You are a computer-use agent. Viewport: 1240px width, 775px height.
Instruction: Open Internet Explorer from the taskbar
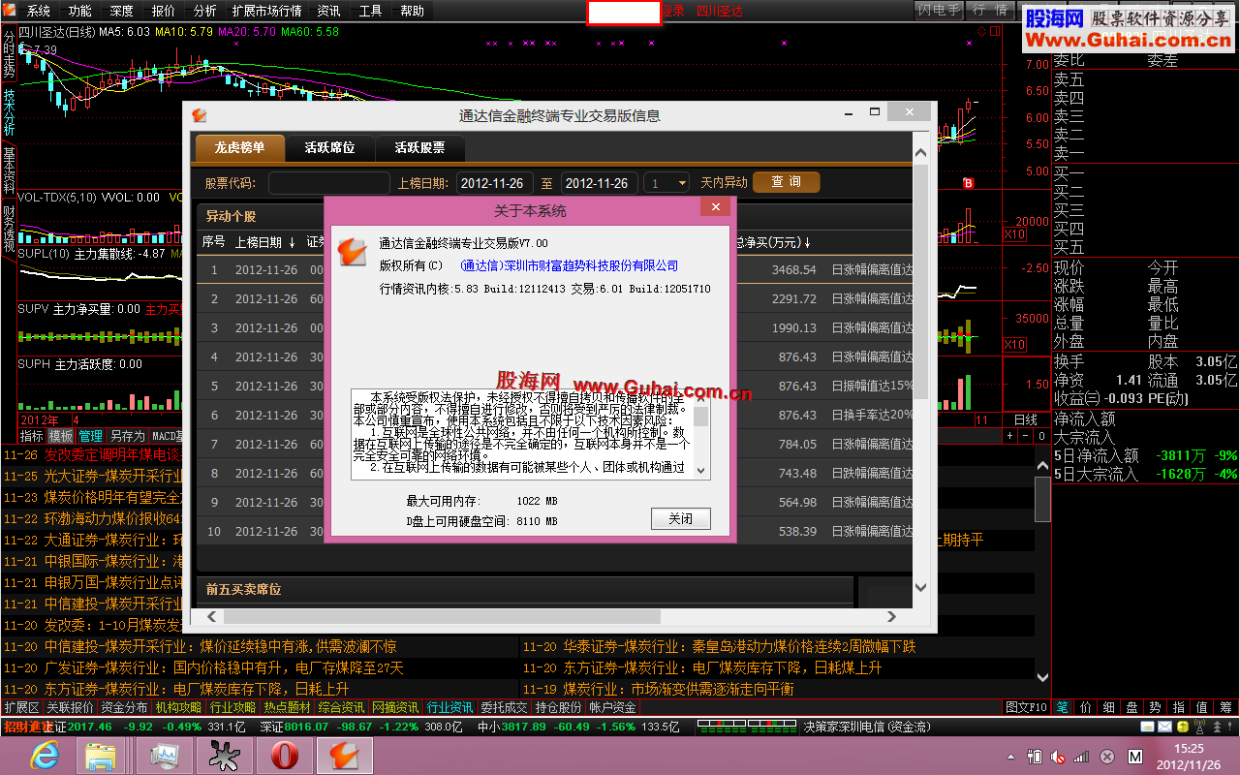point(44,755)
